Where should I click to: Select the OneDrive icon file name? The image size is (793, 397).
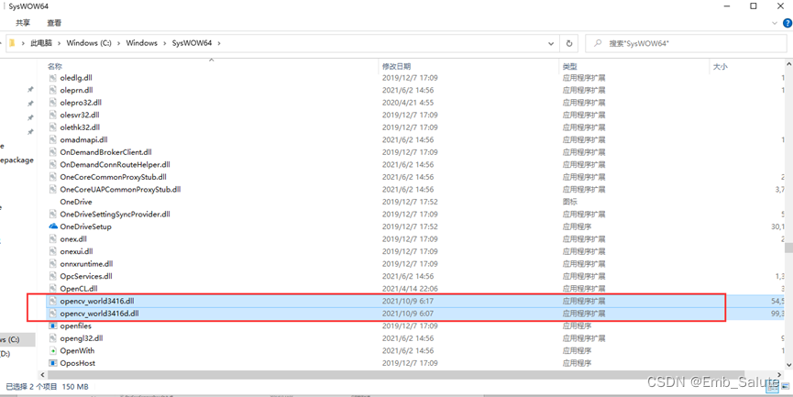[x=76, y=202]
